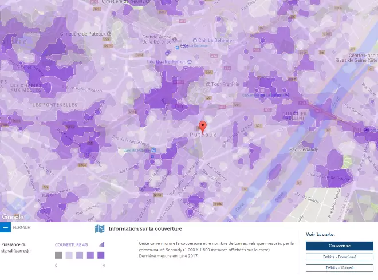
Task: Click the COUVERTURE 4G legend heading
Action: (72, 245)
